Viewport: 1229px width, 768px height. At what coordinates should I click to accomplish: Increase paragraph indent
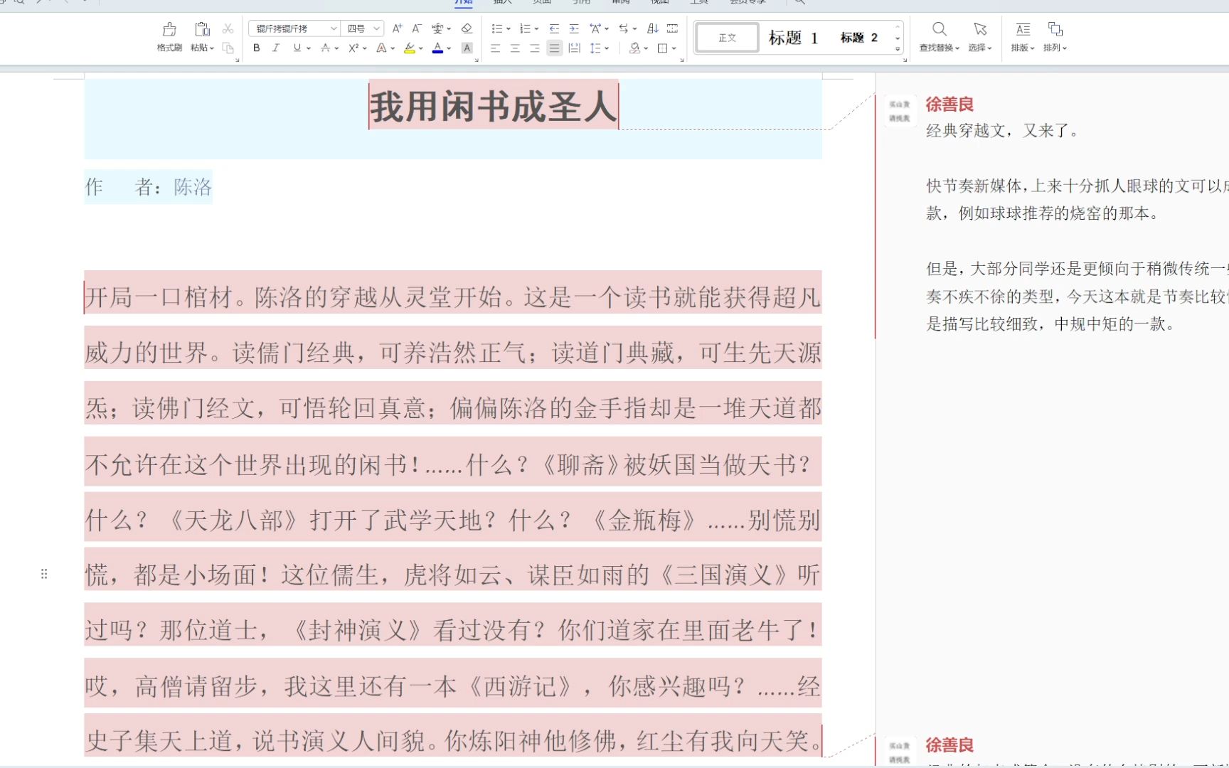tap(574, 28)
